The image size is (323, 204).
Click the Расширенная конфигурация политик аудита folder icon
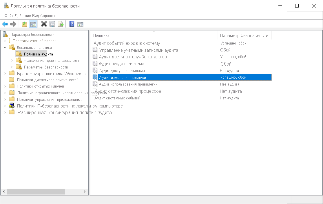[12, 112]
